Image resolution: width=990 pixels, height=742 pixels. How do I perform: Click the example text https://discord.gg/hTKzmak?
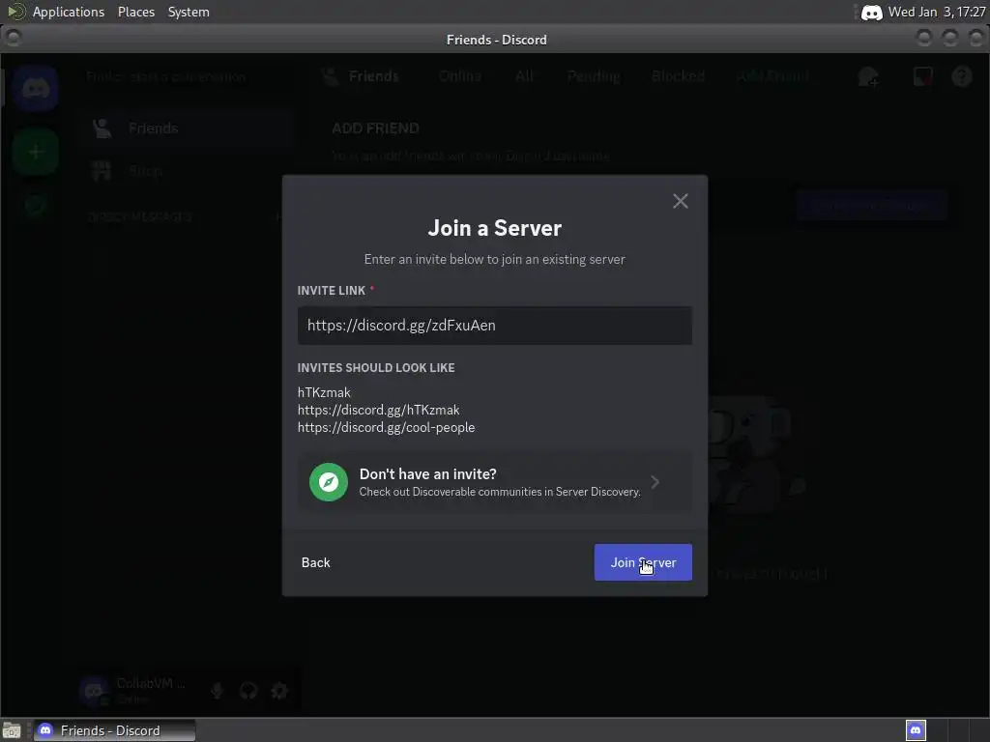[378, 410]
